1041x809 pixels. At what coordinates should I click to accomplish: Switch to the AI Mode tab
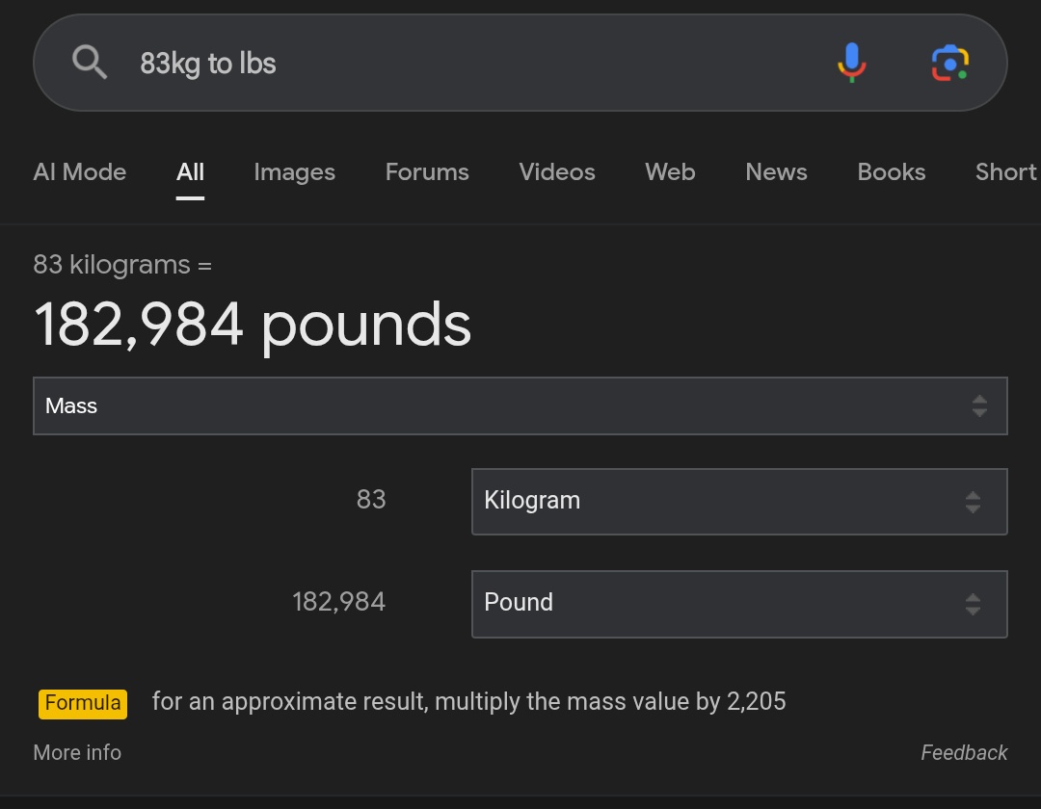pos(80,171)
